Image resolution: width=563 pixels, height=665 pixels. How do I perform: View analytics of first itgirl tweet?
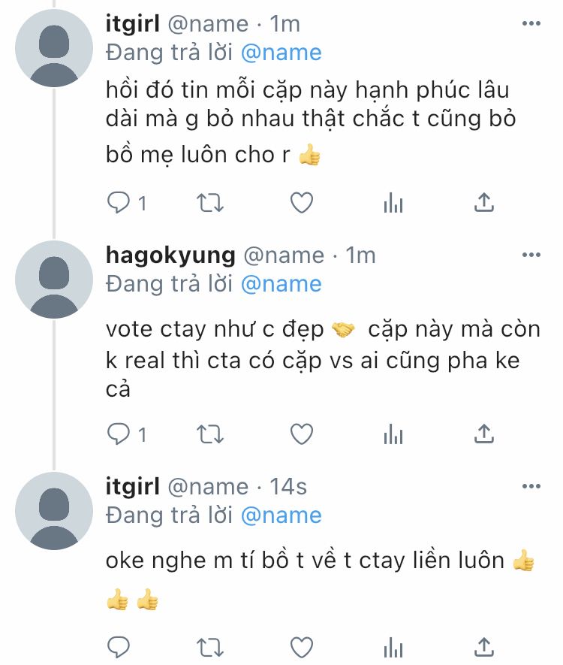tap(393, 202)
